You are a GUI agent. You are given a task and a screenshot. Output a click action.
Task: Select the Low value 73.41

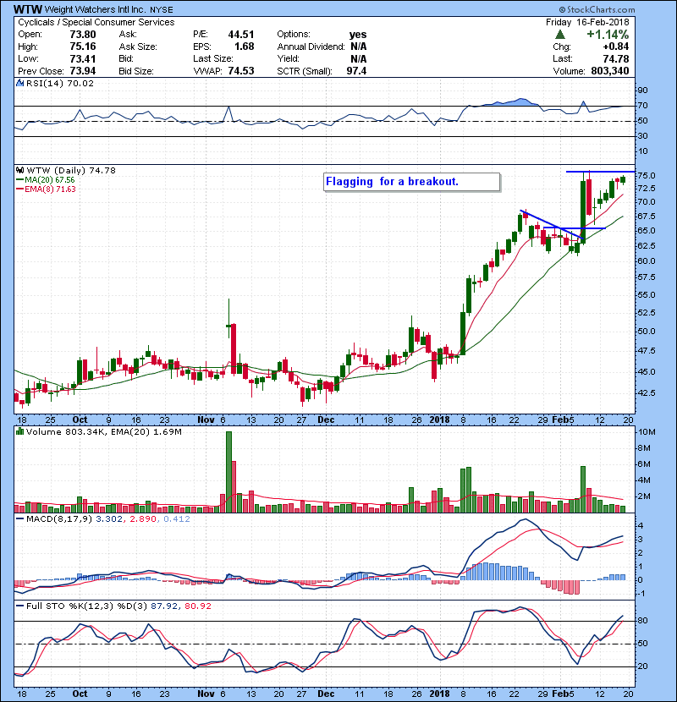pos(83,58)
